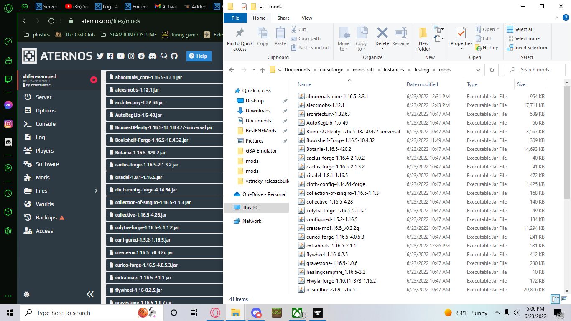Open Discord in Opera GX sidebar

[x=8, y=142]
